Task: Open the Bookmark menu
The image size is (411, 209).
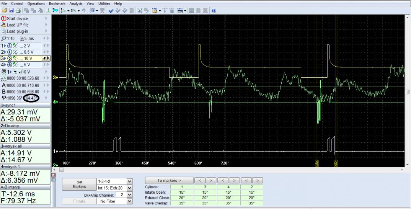Action: 57,3
